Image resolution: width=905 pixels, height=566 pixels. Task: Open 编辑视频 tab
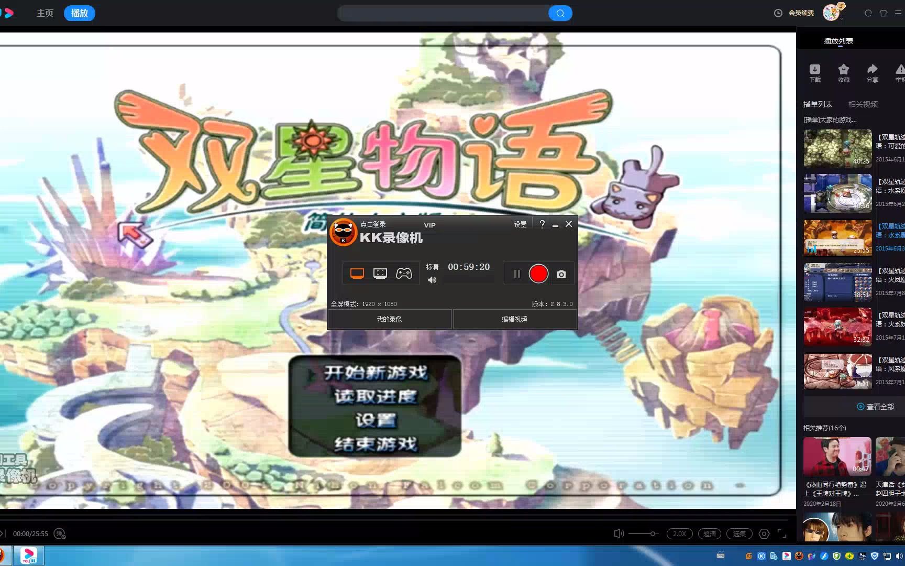pyautogui.click(x=515, y=319)
